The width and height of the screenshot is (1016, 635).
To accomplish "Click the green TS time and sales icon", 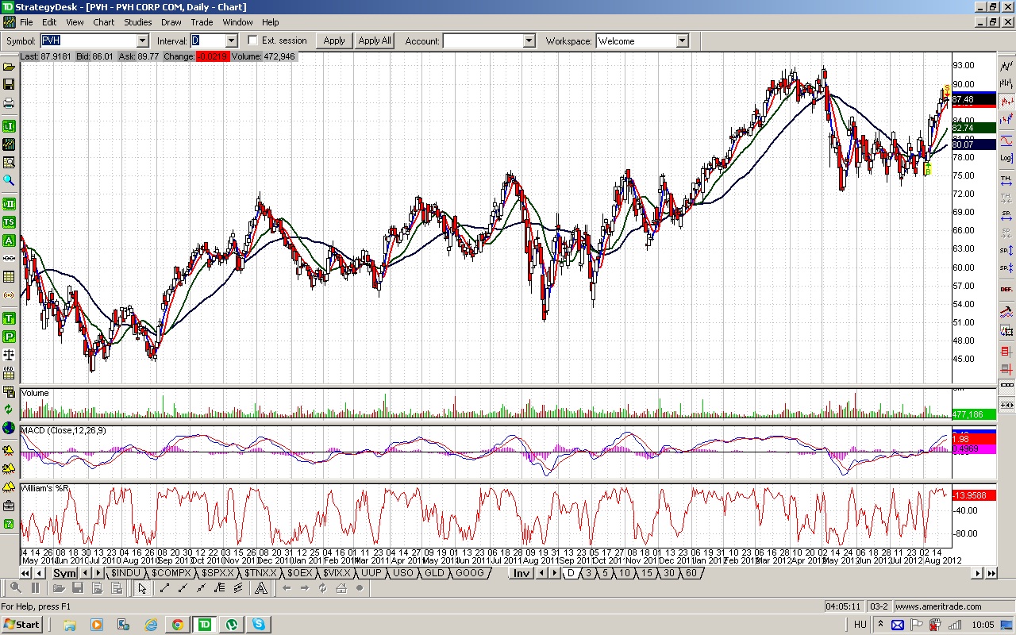I will (9, 222).
